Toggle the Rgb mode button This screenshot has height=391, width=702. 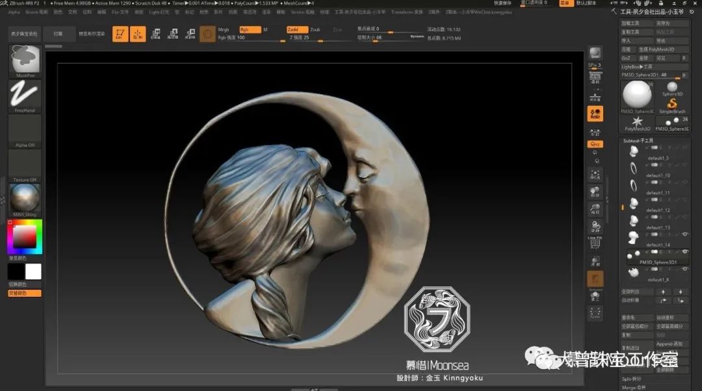(250, 29)
